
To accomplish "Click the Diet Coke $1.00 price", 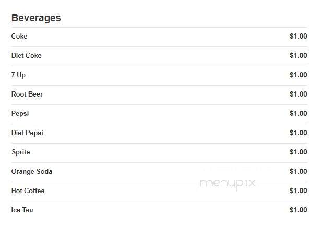I will click(x=298, y=55).
